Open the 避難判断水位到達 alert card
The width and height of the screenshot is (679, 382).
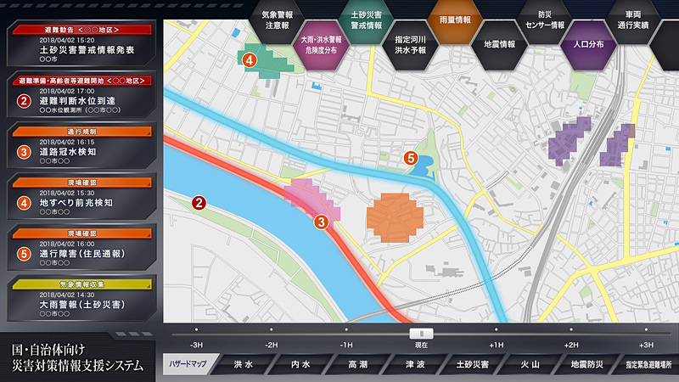[x=81, y=94]
